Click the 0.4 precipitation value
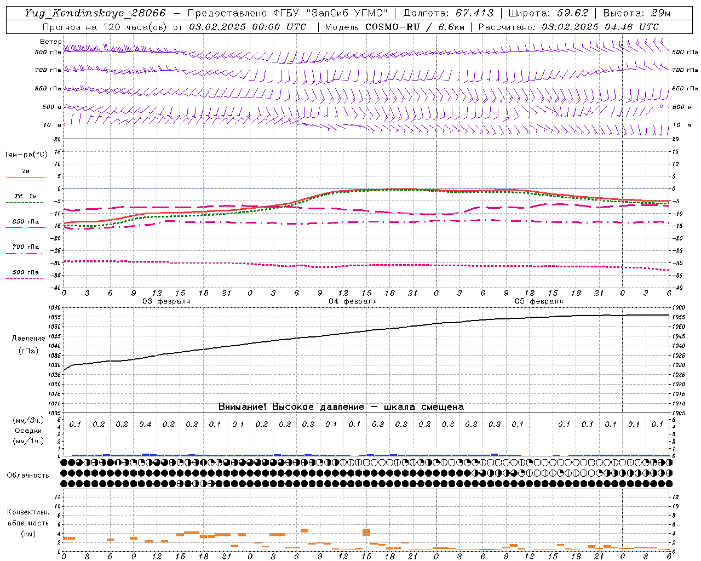 pos(145,424)
